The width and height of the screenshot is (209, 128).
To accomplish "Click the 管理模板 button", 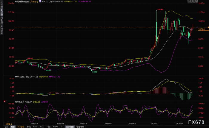I will pyautogui.click(x=80, y=127).
